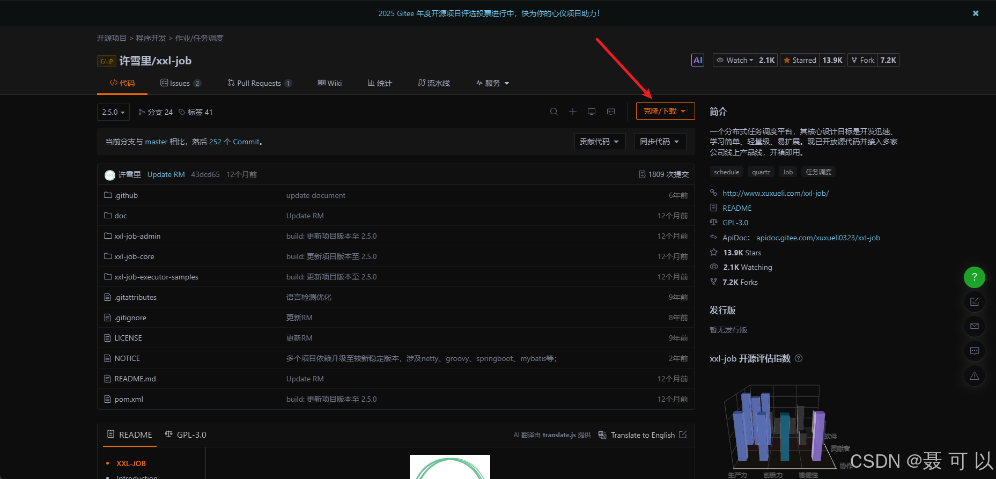Switch to the Pull Requests tab
Image resolution: width=996 pixels, height=479 pixels.
click(260, 83)
